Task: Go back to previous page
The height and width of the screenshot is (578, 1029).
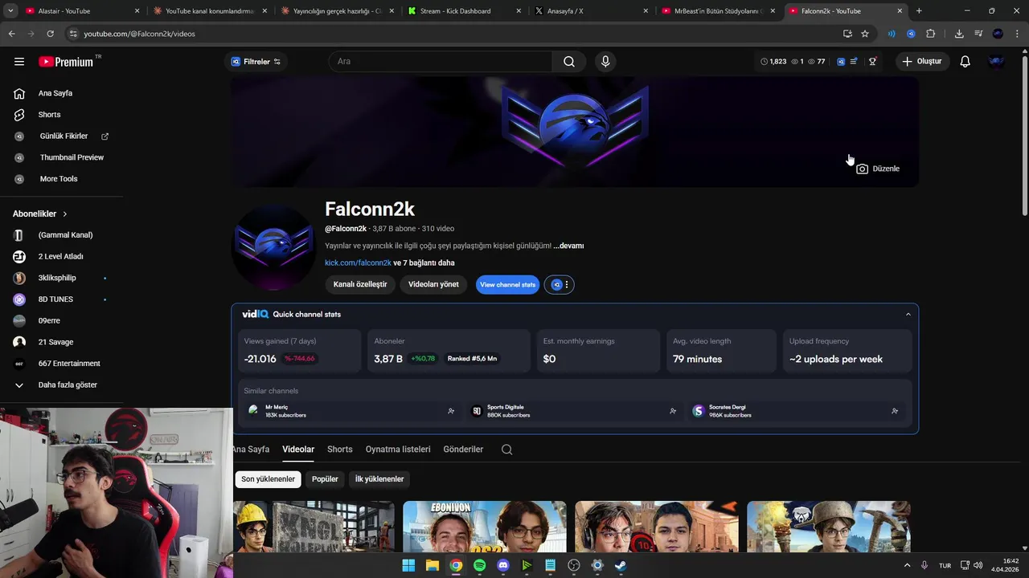Action: 11,34
